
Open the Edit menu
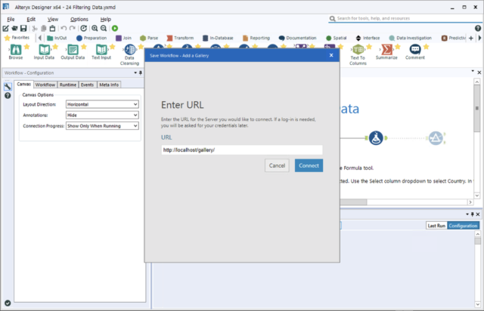(31, 19)
